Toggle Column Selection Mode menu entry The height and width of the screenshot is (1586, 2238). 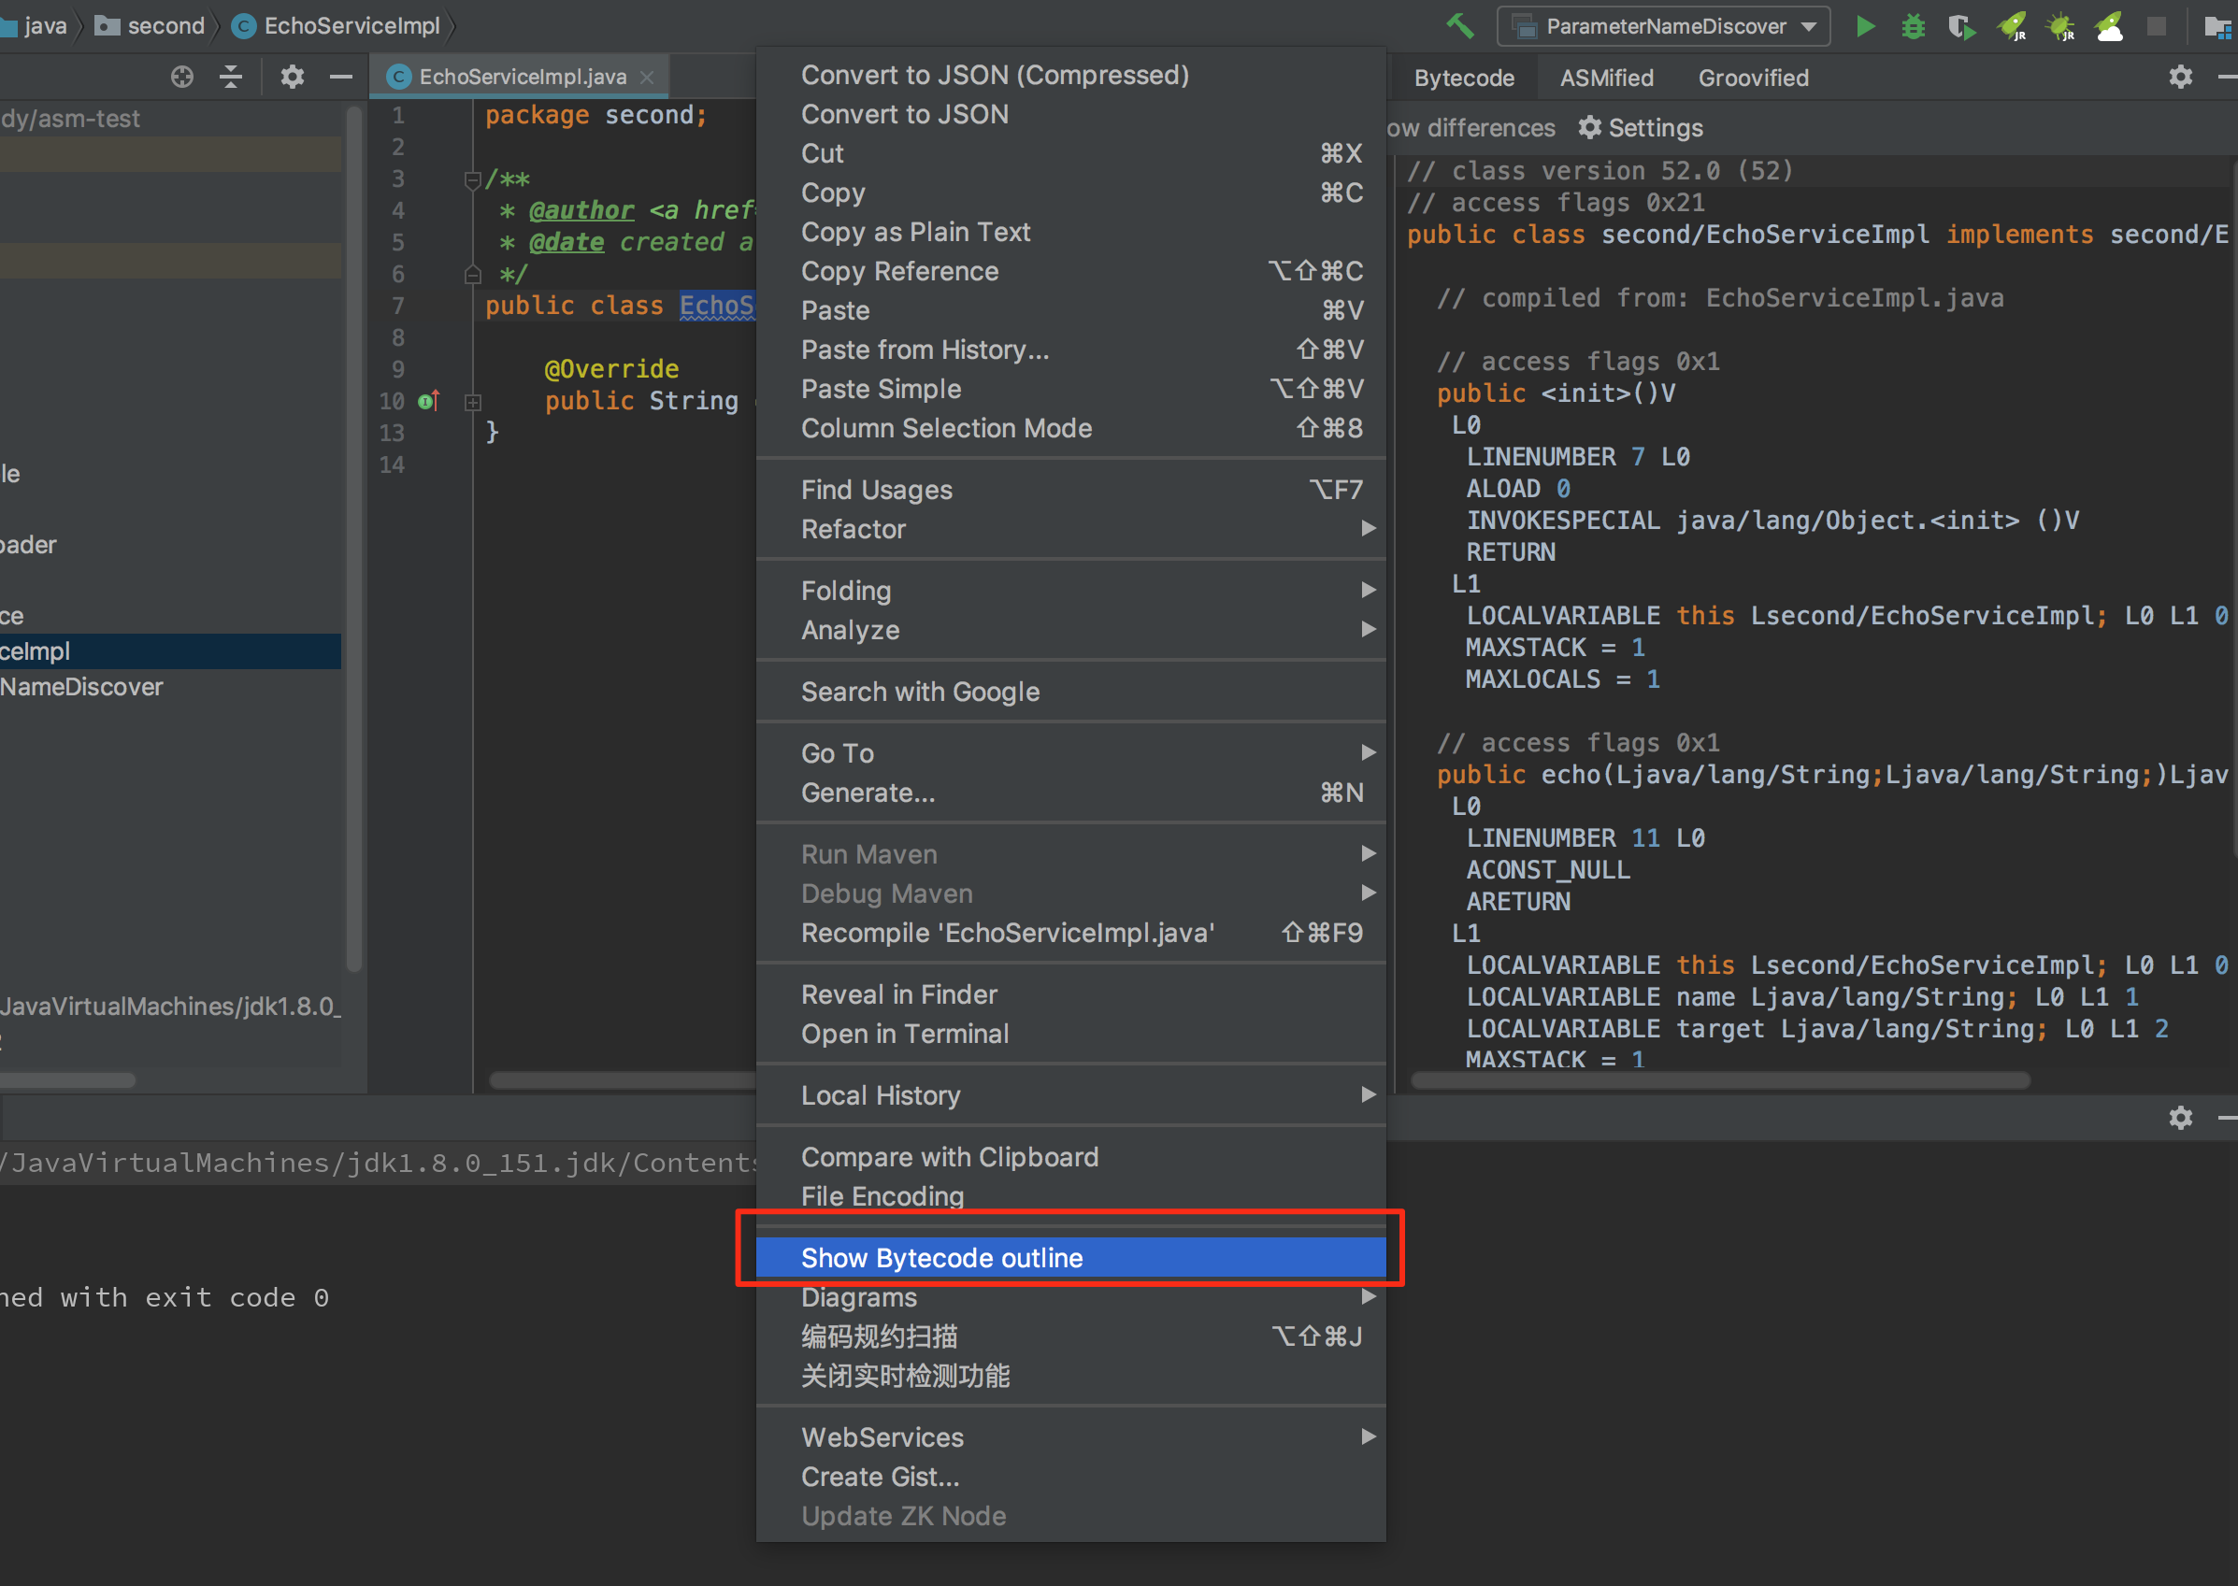(x=946, y=428)
